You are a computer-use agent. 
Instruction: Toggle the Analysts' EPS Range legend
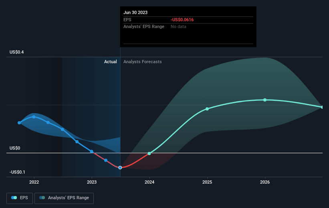(64, 198)
